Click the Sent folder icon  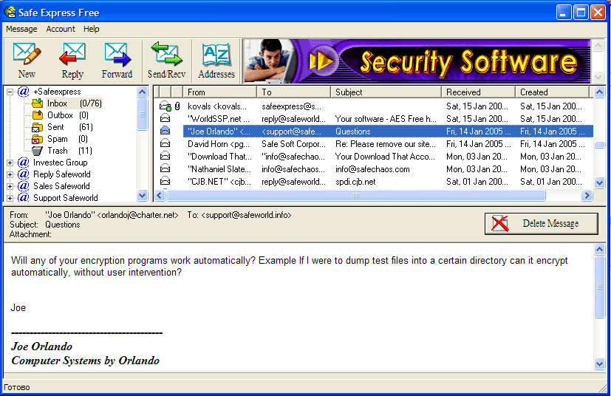[38, 127]
